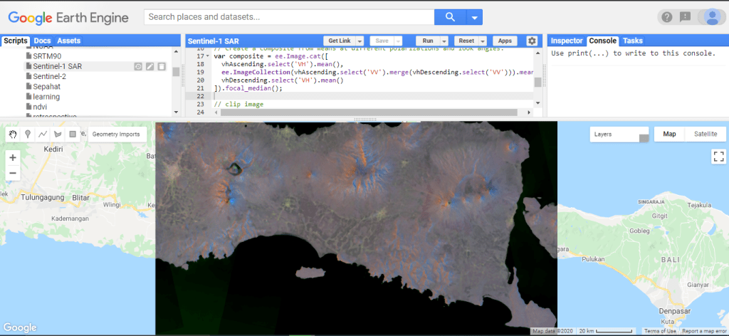Open the code editor settings gear

pyautogui.click(x=532, y=41)
